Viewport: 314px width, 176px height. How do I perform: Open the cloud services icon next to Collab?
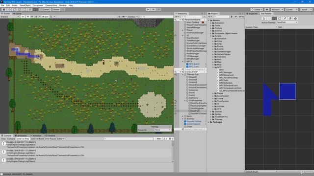[267, 9]
